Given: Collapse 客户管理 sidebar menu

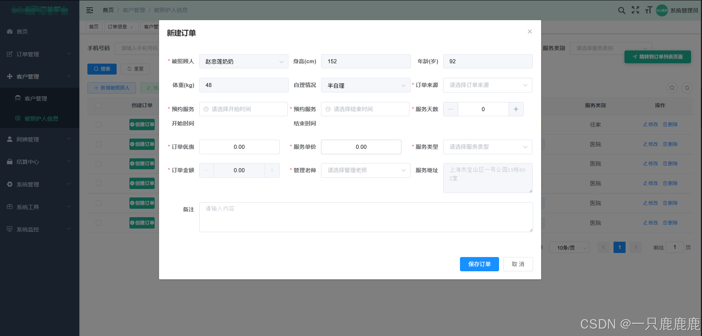Looking at the screenshot, I should [39, 76].
